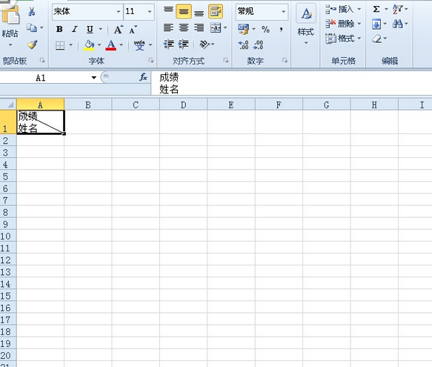Toggle Wrap Text for the cell
The height and width of the screenshot is (367, 432).
click(216, 12)
